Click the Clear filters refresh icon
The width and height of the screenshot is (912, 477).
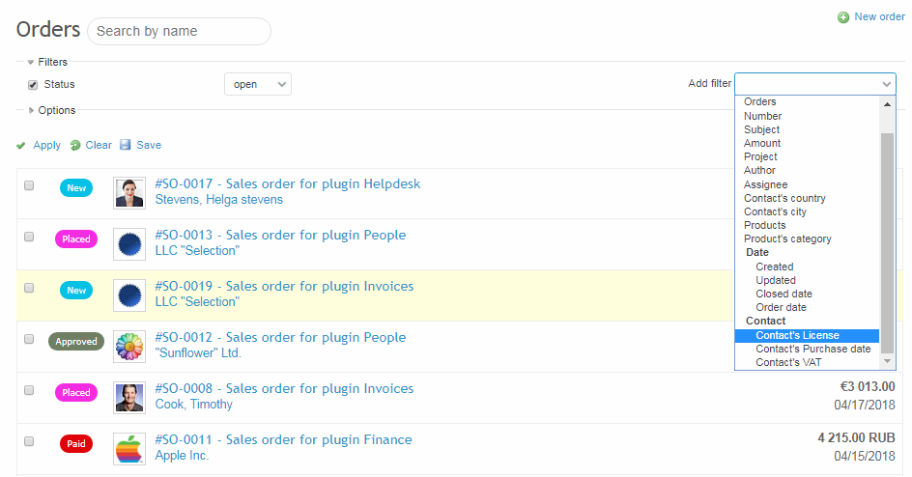point(74,146)
